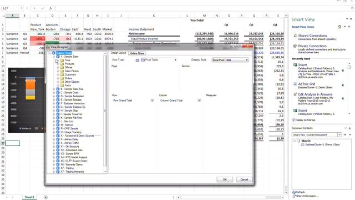
Task: Click the Excel chart behind the dialog
Action: pyautogui.click(x=26, y=100)
